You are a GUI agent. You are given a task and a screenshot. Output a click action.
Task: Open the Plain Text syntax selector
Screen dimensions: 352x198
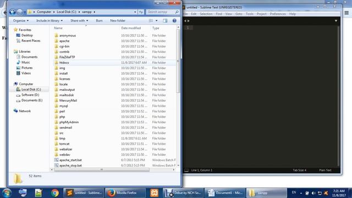click(325, 170)
